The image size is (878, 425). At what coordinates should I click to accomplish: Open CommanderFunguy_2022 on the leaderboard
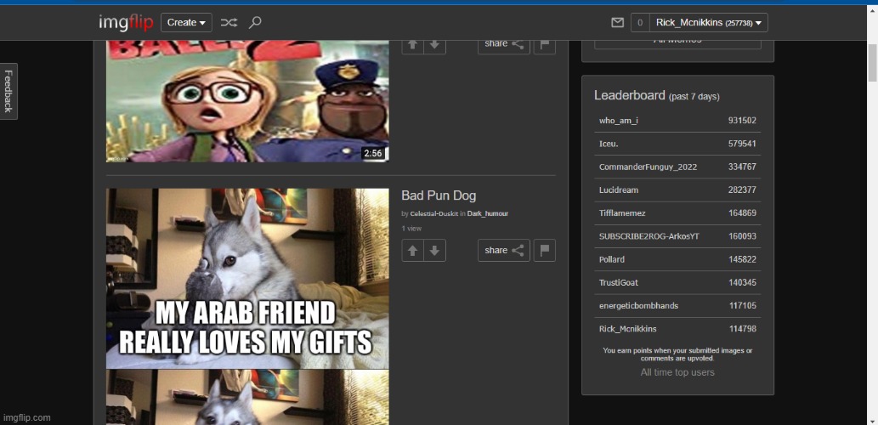pyautogui.click(x=648, y=167)
